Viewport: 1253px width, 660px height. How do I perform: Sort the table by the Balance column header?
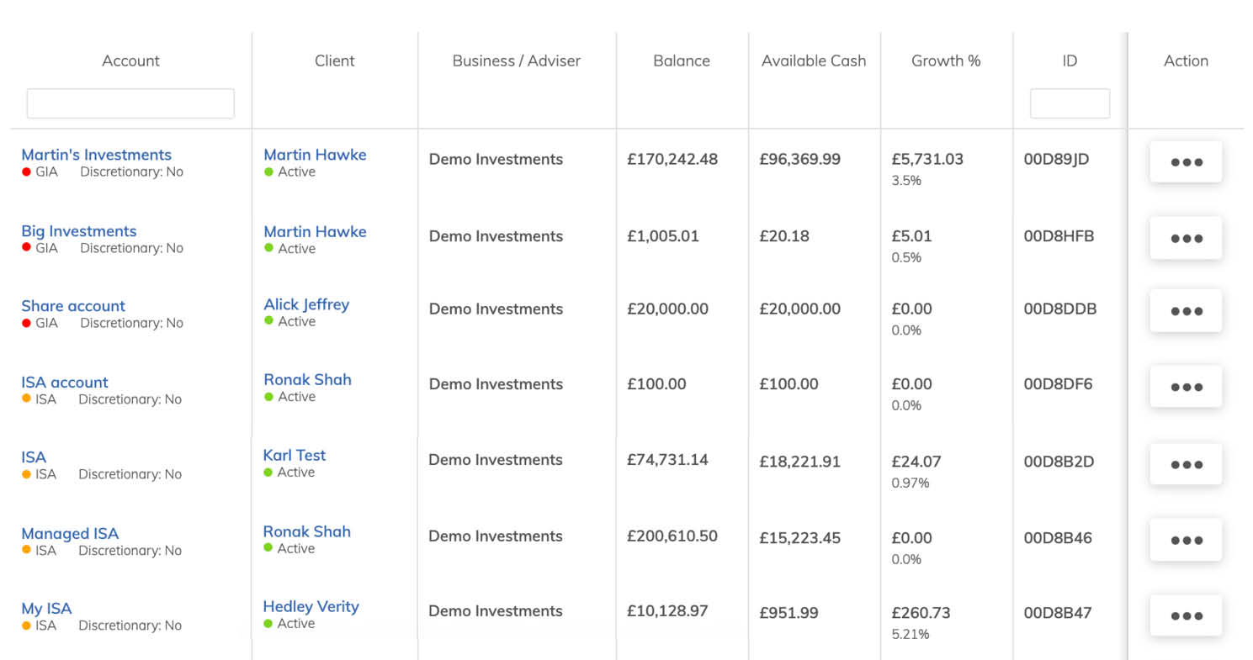click(682, 61)
